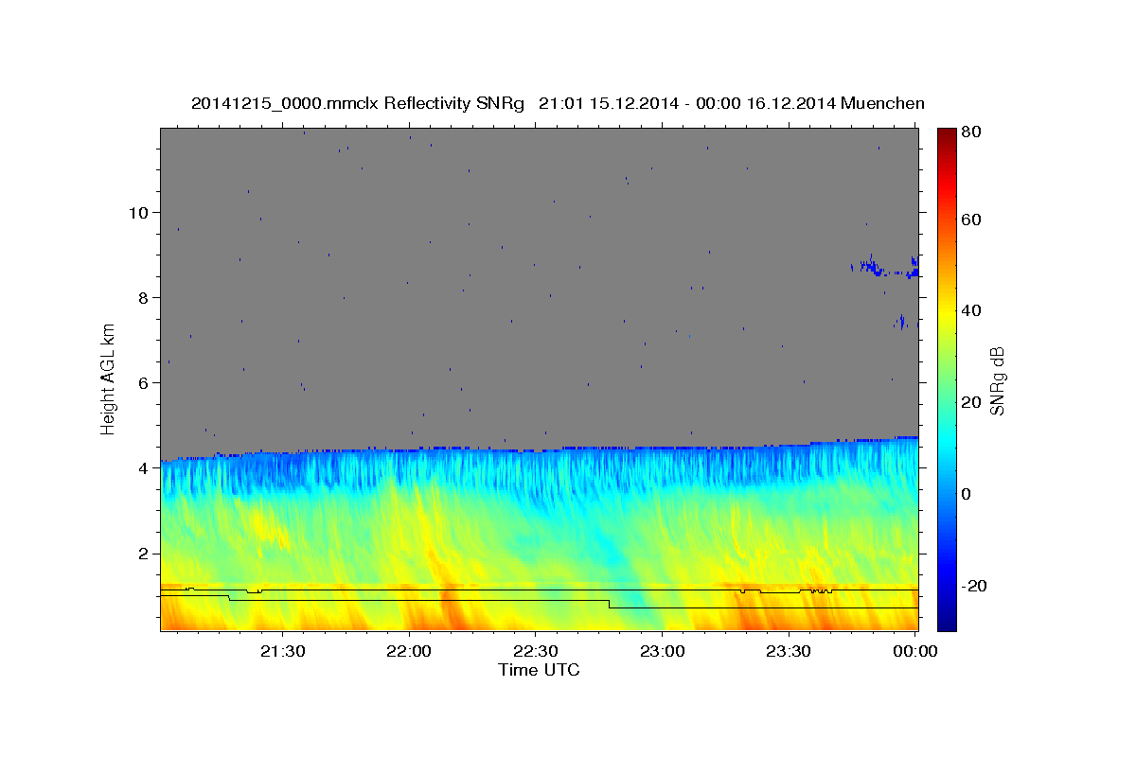Click the height tick label 6

146,382
